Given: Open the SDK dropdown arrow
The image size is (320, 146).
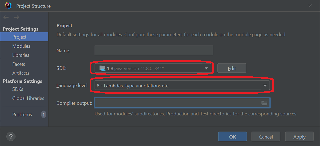Looking at the screenshot, I should pos(206,68).
